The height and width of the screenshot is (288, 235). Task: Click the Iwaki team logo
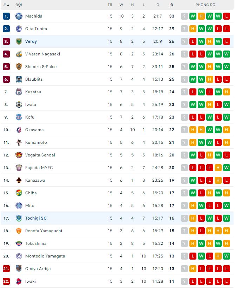point(19,281)
